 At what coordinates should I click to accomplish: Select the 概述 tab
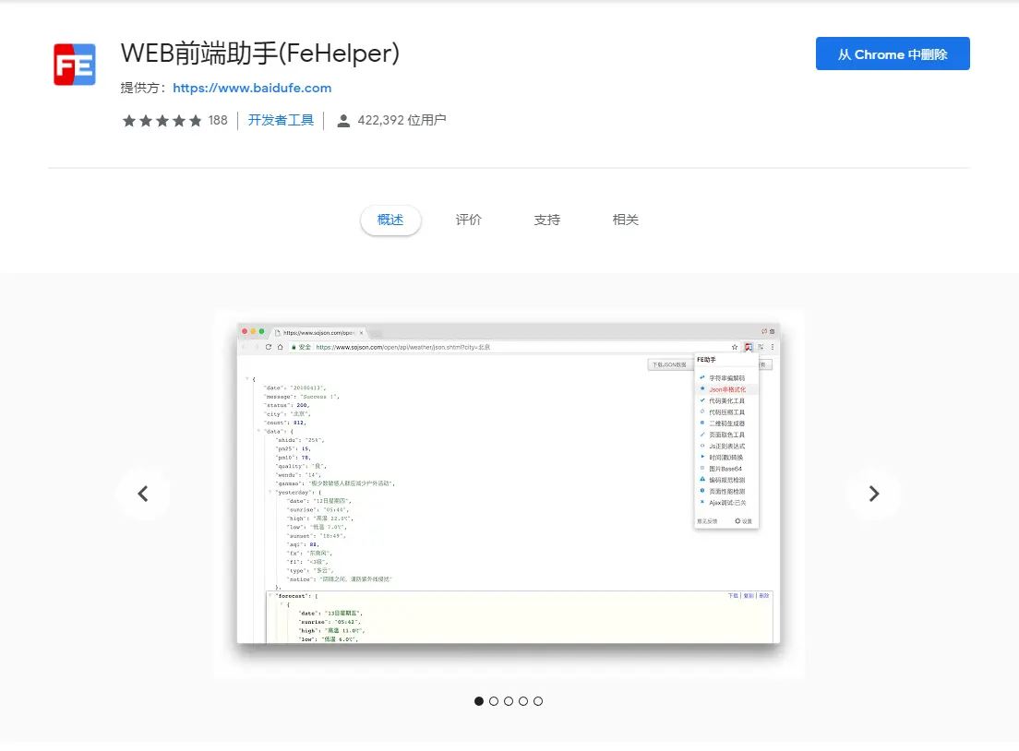pyautogui.click(x=390, y=221)
